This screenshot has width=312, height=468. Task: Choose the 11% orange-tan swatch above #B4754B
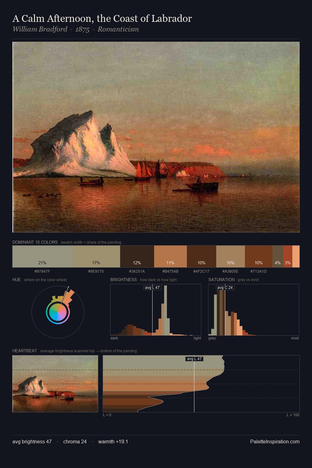pyautogui.click(x=170, y=256)
